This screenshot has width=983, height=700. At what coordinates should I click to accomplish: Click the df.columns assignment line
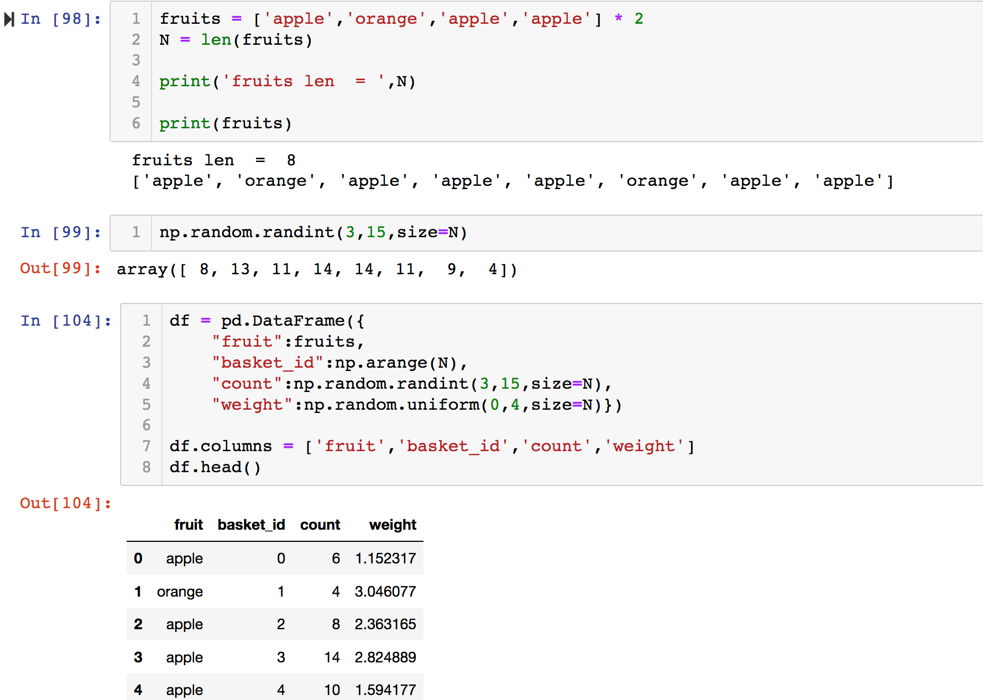(x=432, y=447)
